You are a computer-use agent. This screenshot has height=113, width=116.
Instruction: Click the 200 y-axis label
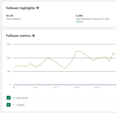pyautogui.click(x=9, y=58)
